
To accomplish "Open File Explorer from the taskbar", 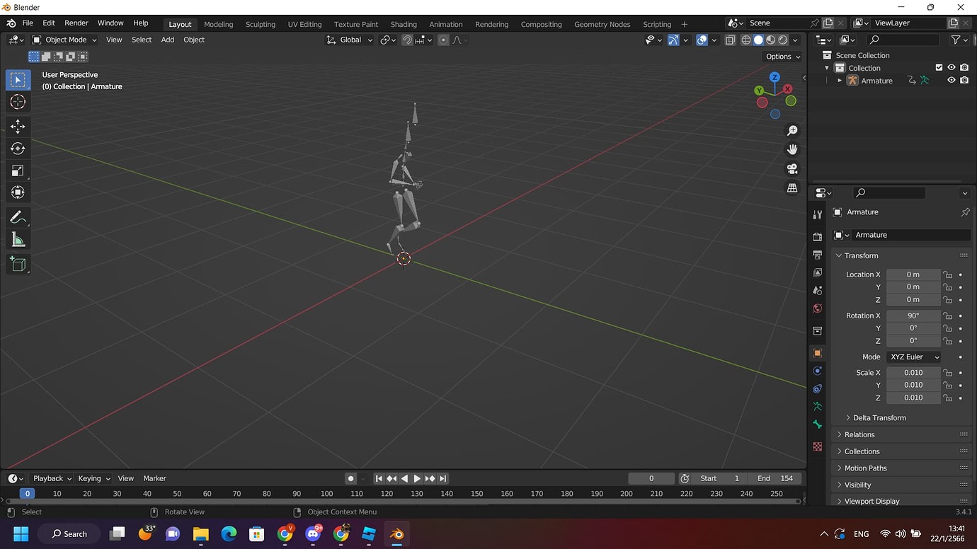I will [x=201, y=533].
